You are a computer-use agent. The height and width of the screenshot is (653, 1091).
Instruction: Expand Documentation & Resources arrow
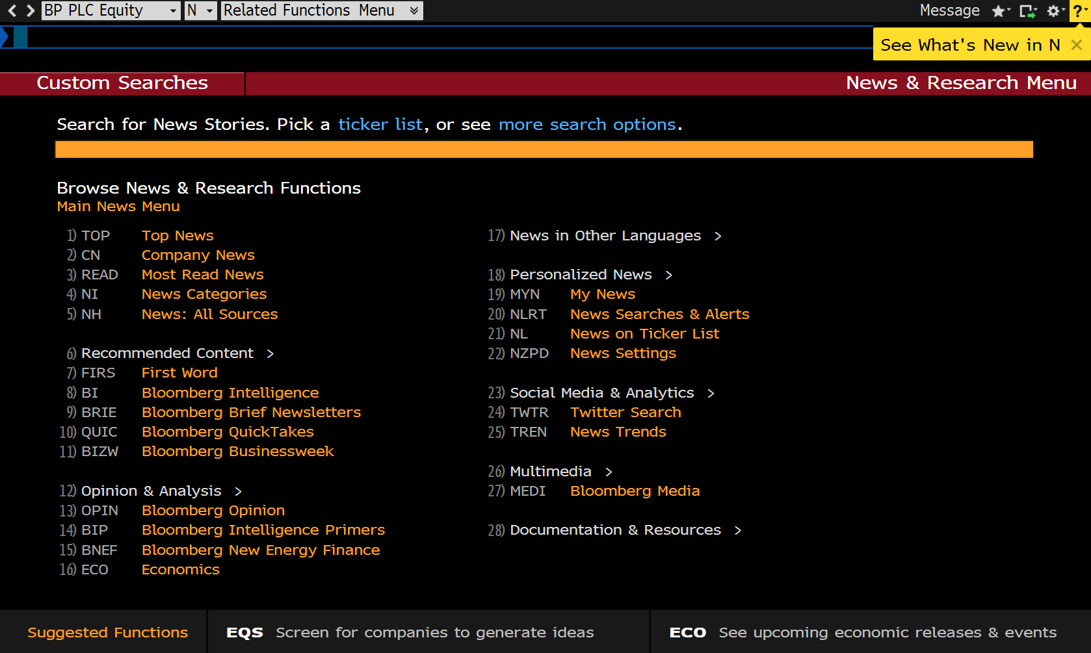click(738, 530)
